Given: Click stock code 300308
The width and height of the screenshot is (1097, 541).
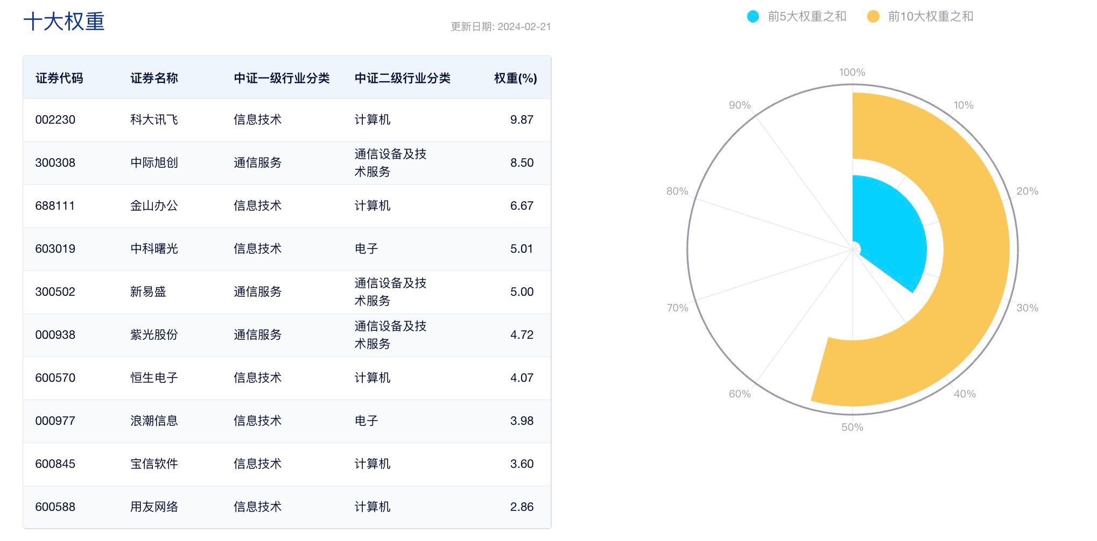Looking at the screenshot, I should 55,162.
